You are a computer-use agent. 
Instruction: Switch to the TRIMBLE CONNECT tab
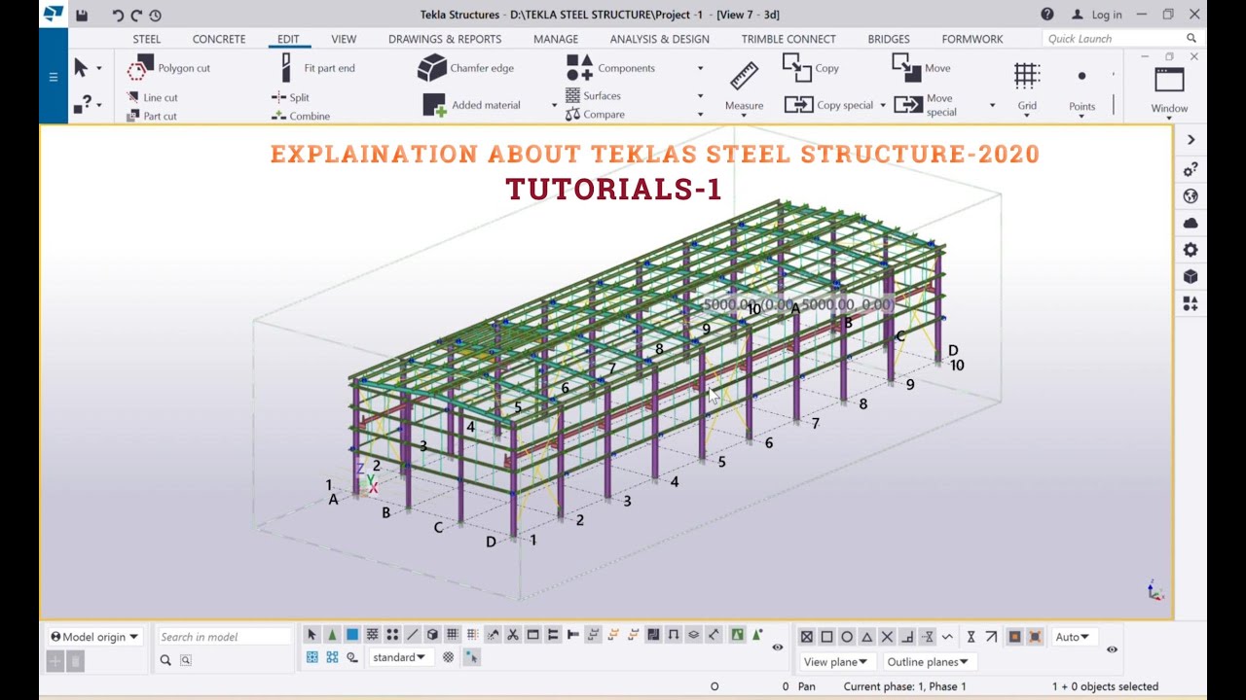tap(788, 39)
